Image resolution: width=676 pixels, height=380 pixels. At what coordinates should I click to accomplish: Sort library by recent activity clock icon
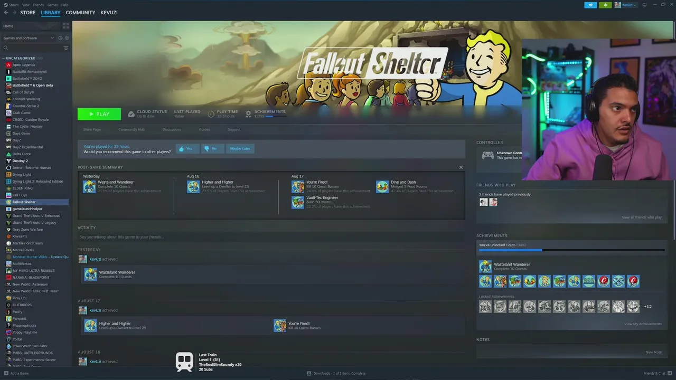click(x=60, y=38)
